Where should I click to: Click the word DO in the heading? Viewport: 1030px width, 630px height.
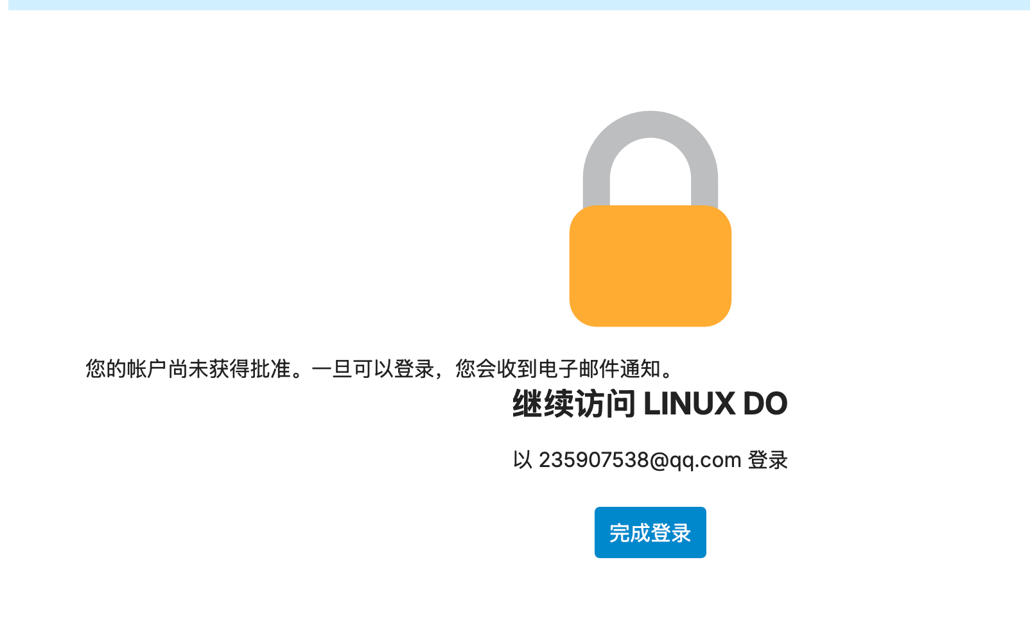765,404
